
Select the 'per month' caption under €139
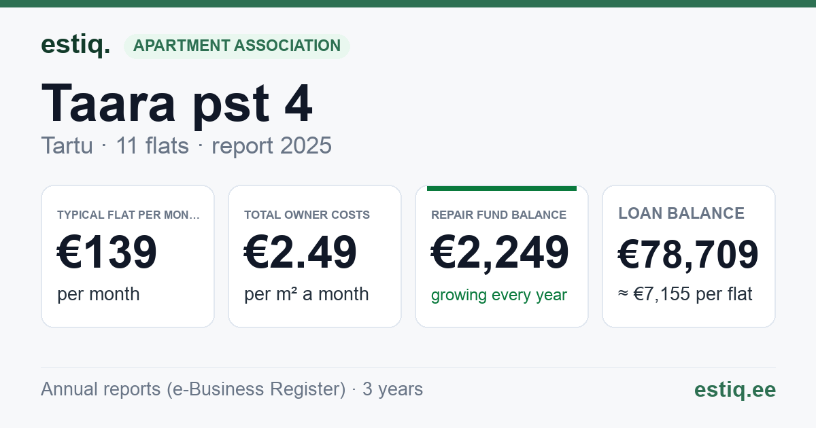[99, 294]
